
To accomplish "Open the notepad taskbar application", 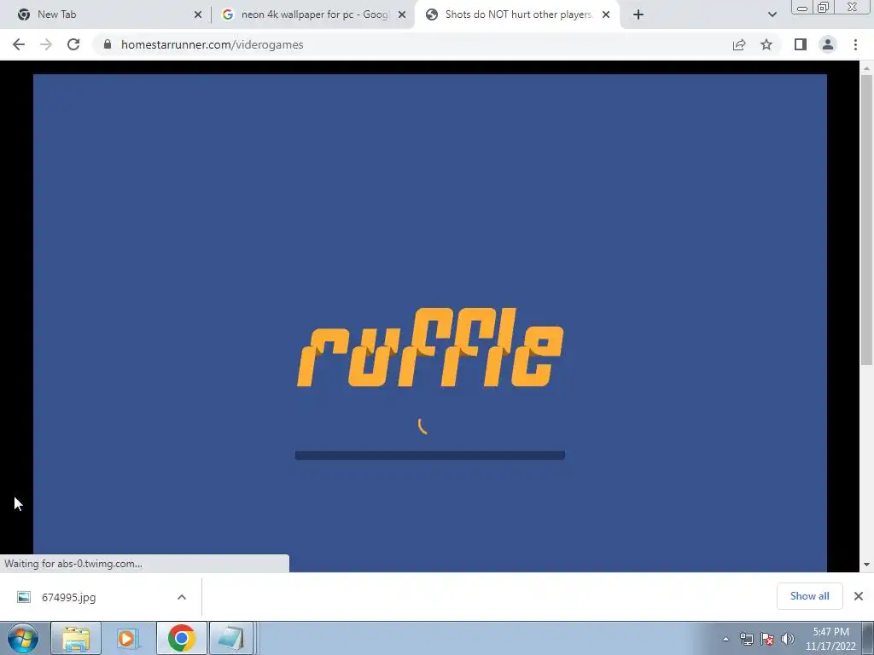I will point(231,638).
